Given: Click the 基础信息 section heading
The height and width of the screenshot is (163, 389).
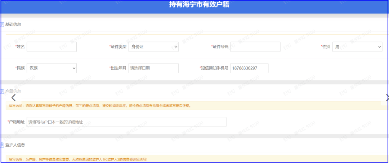Looking at the screenshot, I should (13, 25).
